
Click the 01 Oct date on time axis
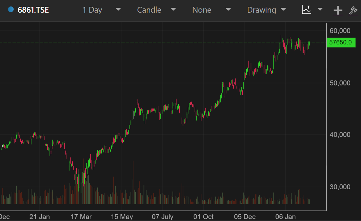203,217
